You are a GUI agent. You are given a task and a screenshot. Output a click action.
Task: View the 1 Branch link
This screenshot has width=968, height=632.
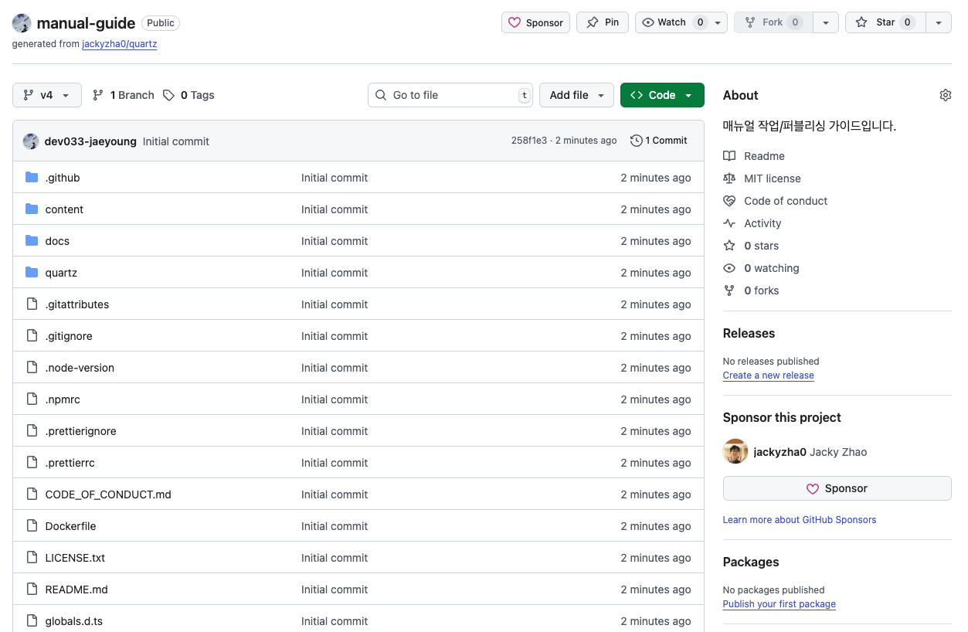pyautogui.click(x=124, y=95)
